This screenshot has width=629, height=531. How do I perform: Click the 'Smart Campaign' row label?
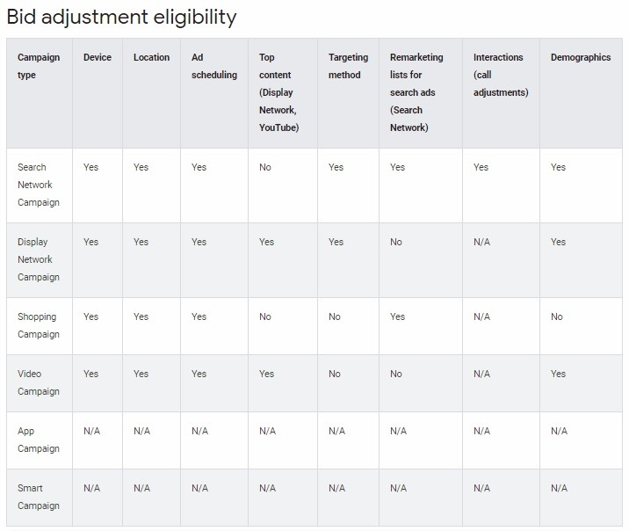39,497
